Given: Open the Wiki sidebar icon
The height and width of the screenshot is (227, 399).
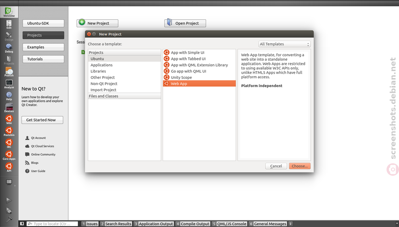Looking at the screenshot, I should pyautogui.click(x=9, y=119).
